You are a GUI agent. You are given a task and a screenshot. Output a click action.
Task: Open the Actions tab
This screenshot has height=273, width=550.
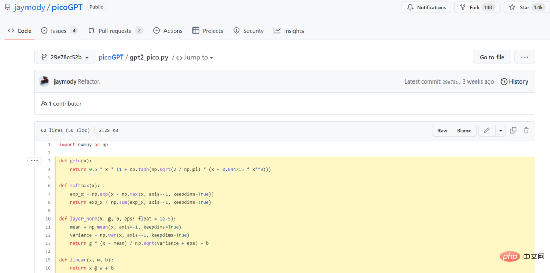click(x=168, y=31)
